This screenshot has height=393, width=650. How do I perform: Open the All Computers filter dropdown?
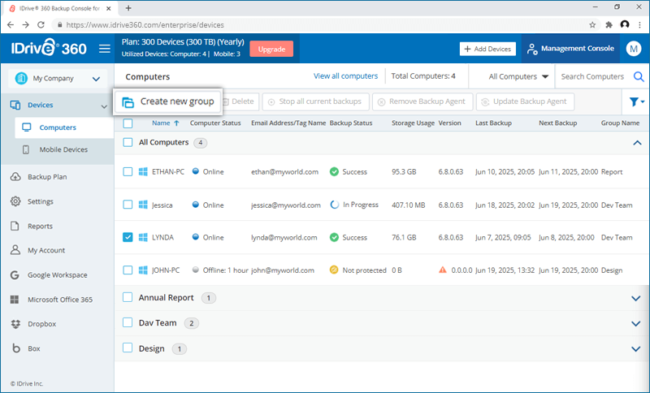518,77
